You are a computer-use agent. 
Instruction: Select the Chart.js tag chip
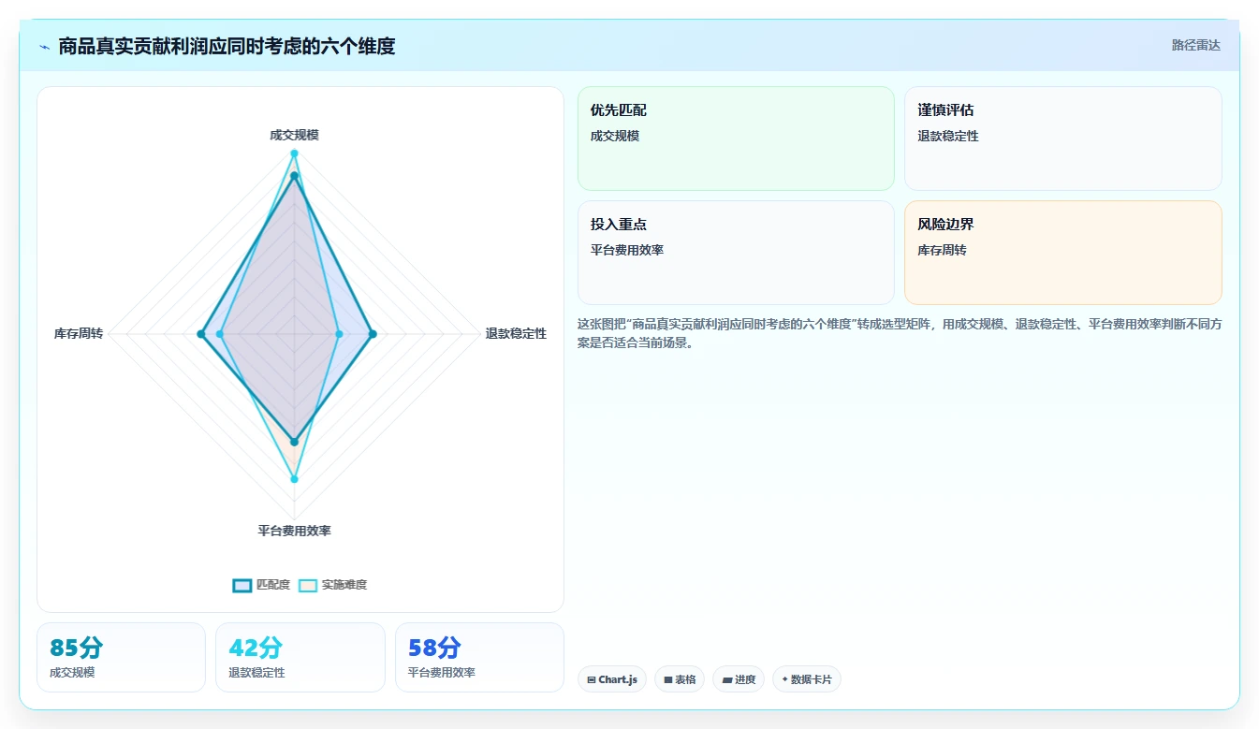(x=612, y=679)
